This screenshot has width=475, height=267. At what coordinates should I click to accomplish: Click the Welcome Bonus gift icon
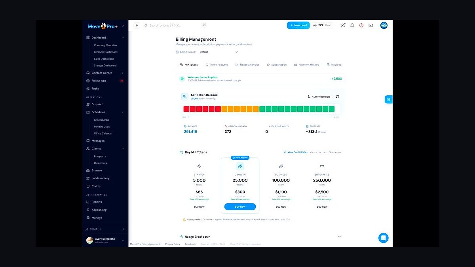(182, 79)
